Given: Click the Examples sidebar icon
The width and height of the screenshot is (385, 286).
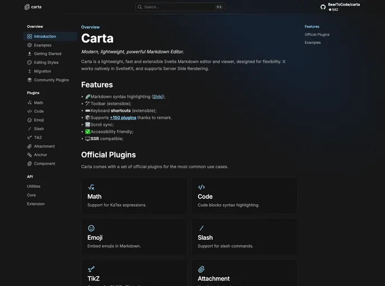Looking at the screenshot, I should point(30,45).
